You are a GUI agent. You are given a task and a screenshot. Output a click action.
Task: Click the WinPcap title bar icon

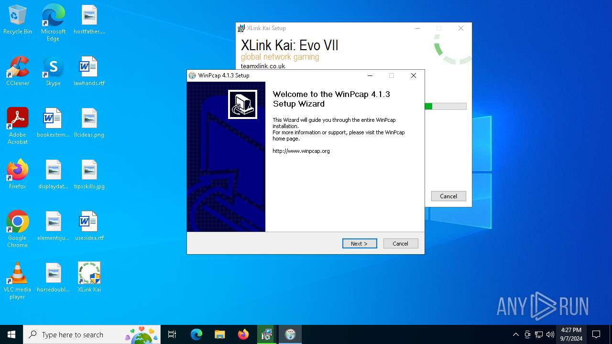pyautogui.click(x=192, y=75)
